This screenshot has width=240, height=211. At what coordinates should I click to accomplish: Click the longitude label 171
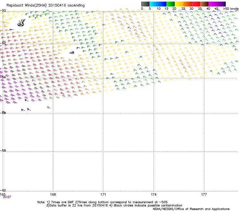coord(103,194)
